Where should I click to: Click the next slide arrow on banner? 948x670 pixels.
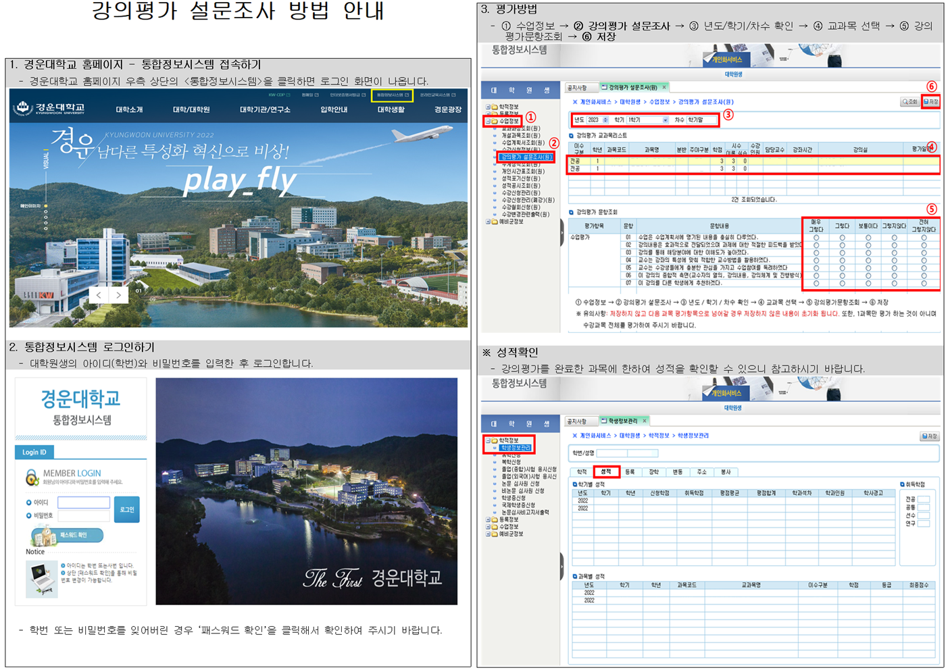click(119, 295)
